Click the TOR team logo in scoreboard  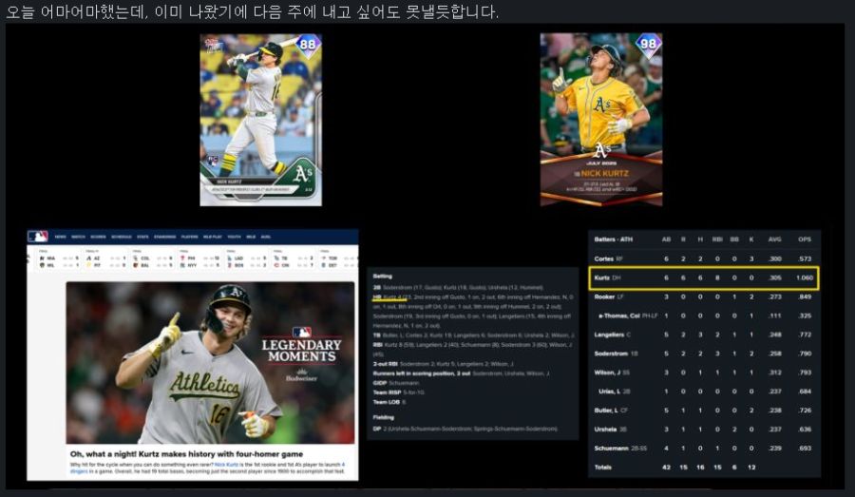[323, 258]
